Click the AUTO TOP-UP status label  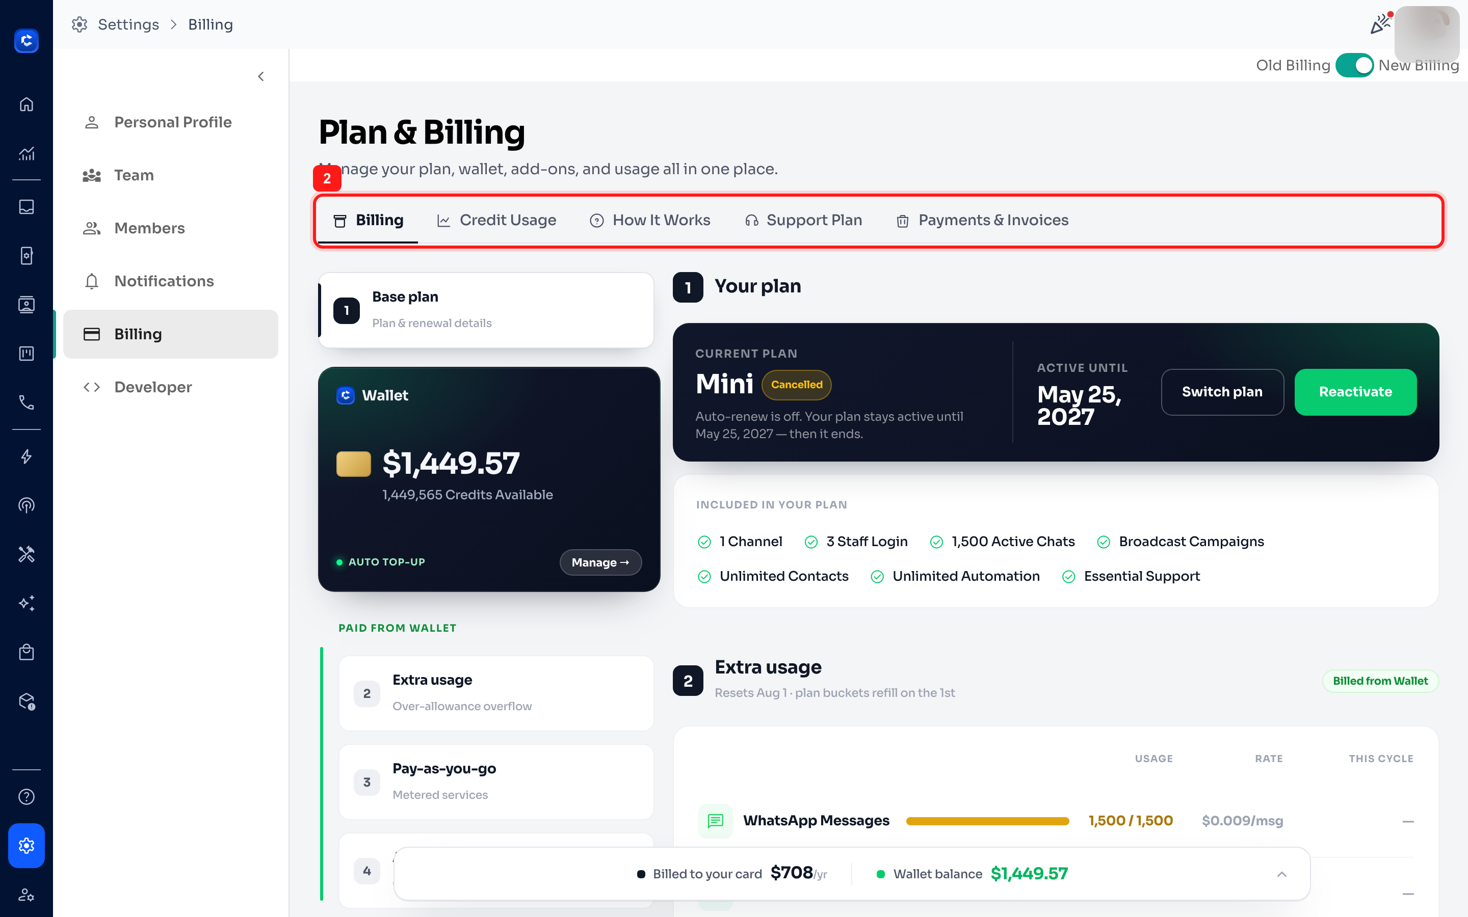386,562
